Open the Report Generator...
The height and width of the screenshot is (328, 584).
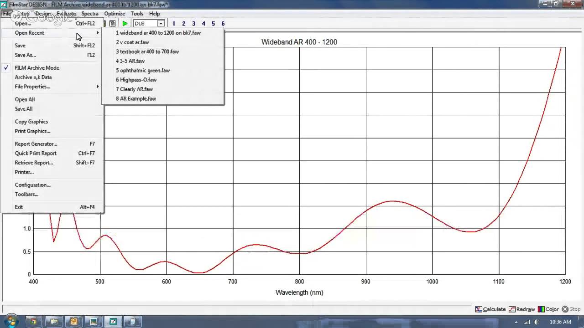click(x=53, y=144)
